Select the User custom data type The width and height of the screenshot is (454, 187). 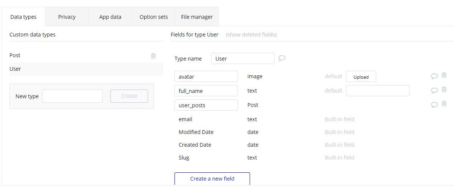[x=15, y=69]
